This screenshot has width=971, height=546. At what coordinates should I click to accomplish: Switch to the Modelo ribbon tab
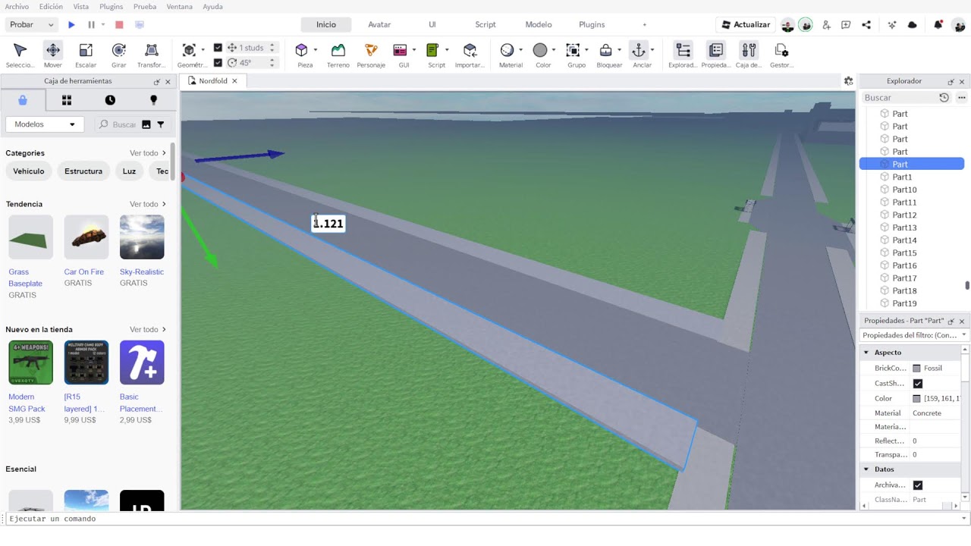pos(539,25)
